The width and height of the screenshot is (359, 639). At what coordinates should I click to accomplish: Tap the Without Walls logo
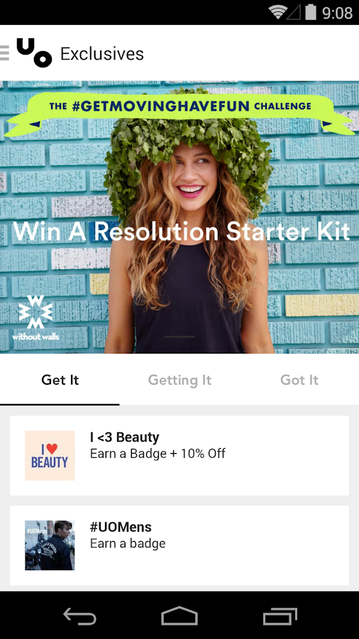tap(35, 317)
